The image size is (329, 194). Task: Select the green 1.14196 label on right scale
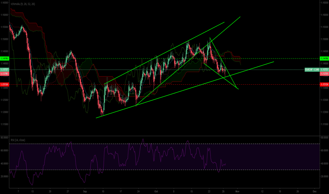click(324, 59)
